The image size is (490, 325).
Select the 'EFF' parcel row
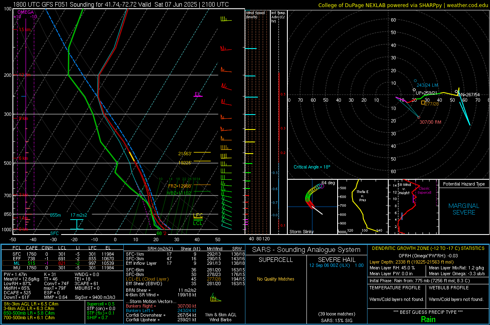63,259
